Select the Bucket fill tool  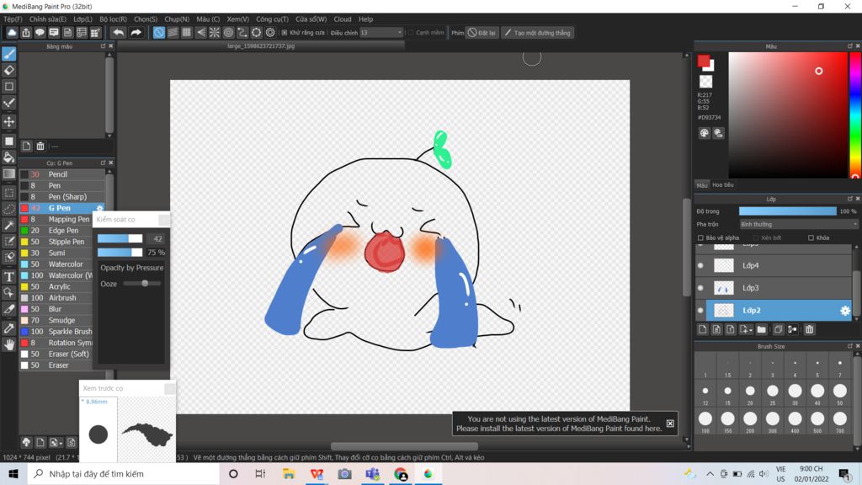(x=8, y=157)
